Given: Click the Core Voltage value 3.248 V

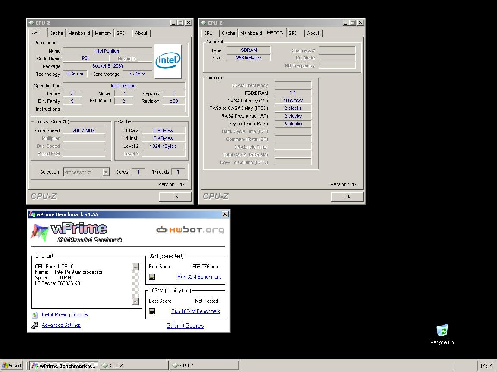Looking at the screenshot, I should coord(137,74).
